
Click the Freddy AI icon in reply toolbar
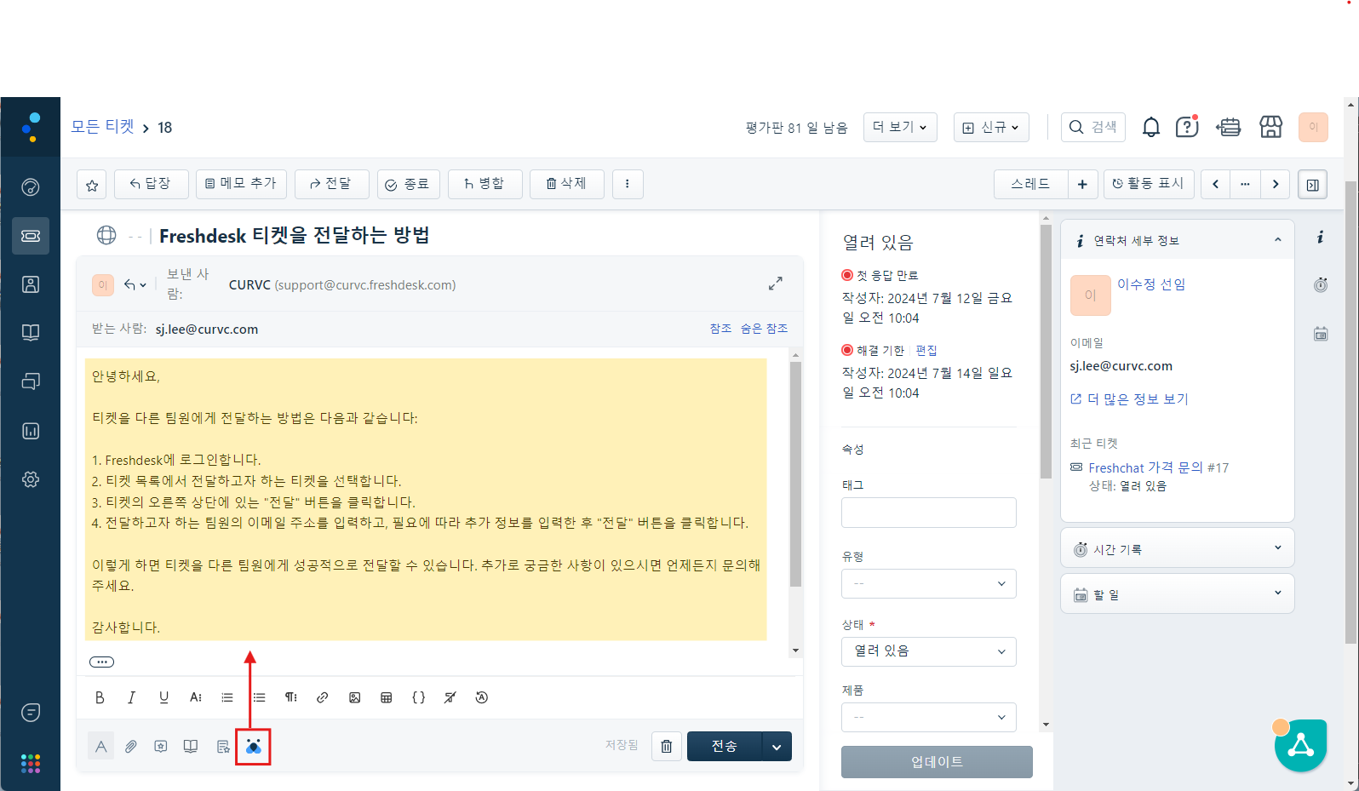tap(253, 747)
